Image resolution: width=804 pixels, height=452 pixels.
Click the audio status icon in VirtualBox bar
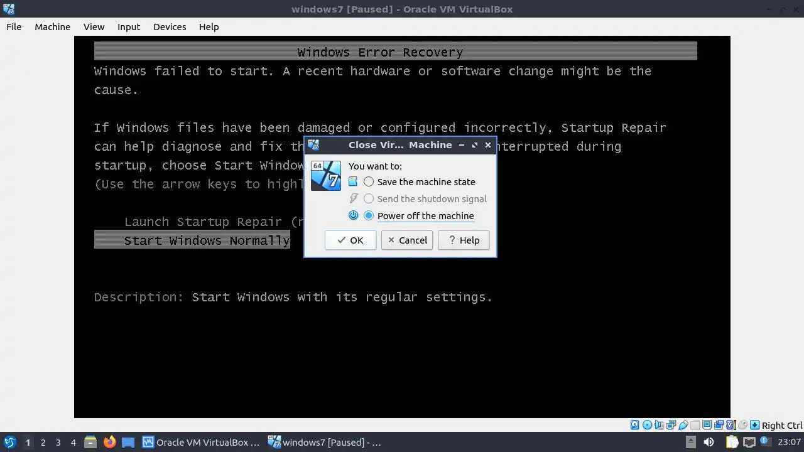[x=660, y=425]
